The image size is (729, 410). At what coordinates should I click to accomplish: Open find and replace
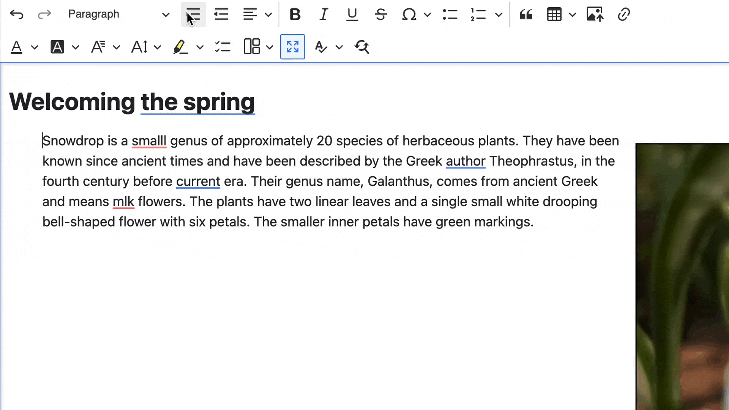(362, 47)
